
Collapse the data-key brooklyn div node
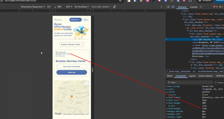pyautogui.click(x=185, y=25)
